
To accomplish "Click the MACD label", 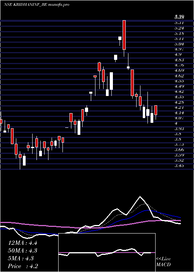I will coord(163,265).
